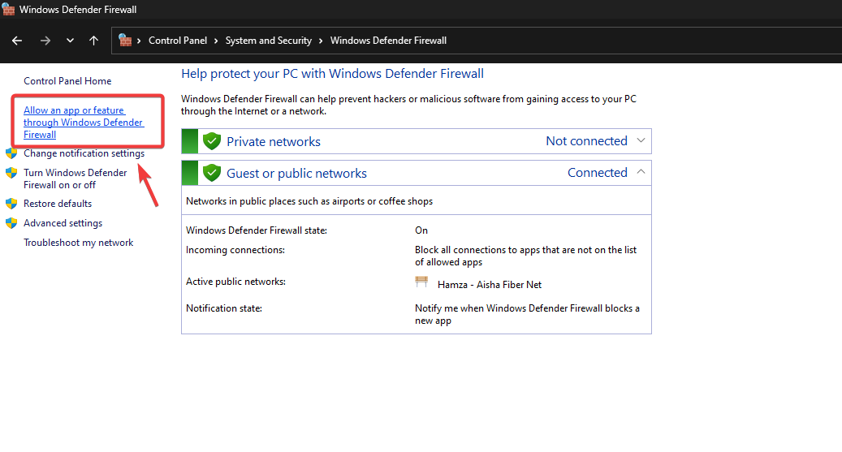842x452 pixels.
Task: Open the recent locations dropdown arrow
Action: (x=70, y=41)
